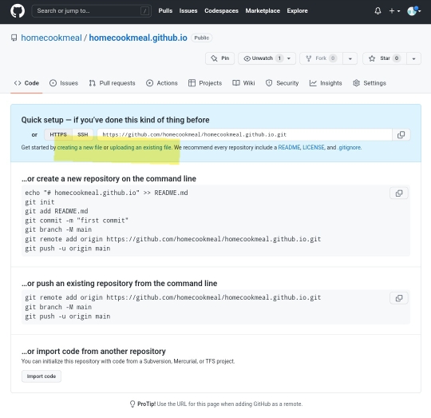This screenshot has height=418, width=431.
Task: Open the homecookmeal.github.io repository link
Action: [x=138, y=38]
